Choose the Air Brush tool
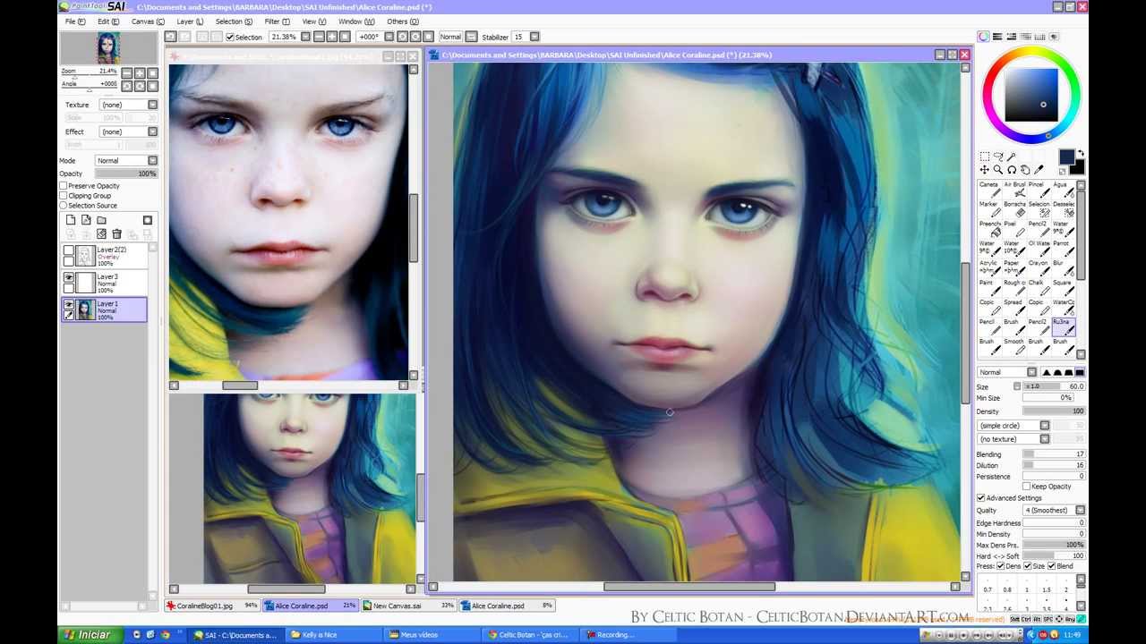Image resolution: width=1146 pixels, height=644 pixels. (x=1014, y=190)
